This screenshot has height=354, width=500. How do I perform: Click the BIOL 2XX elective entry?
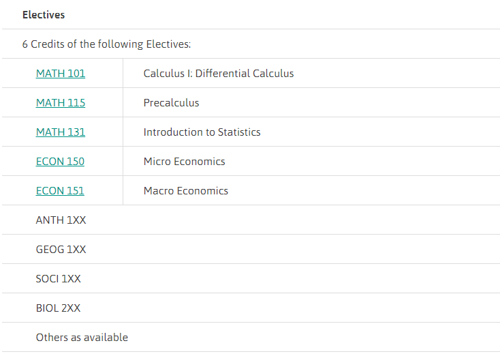pyautogui.click(x=58, y=308)
